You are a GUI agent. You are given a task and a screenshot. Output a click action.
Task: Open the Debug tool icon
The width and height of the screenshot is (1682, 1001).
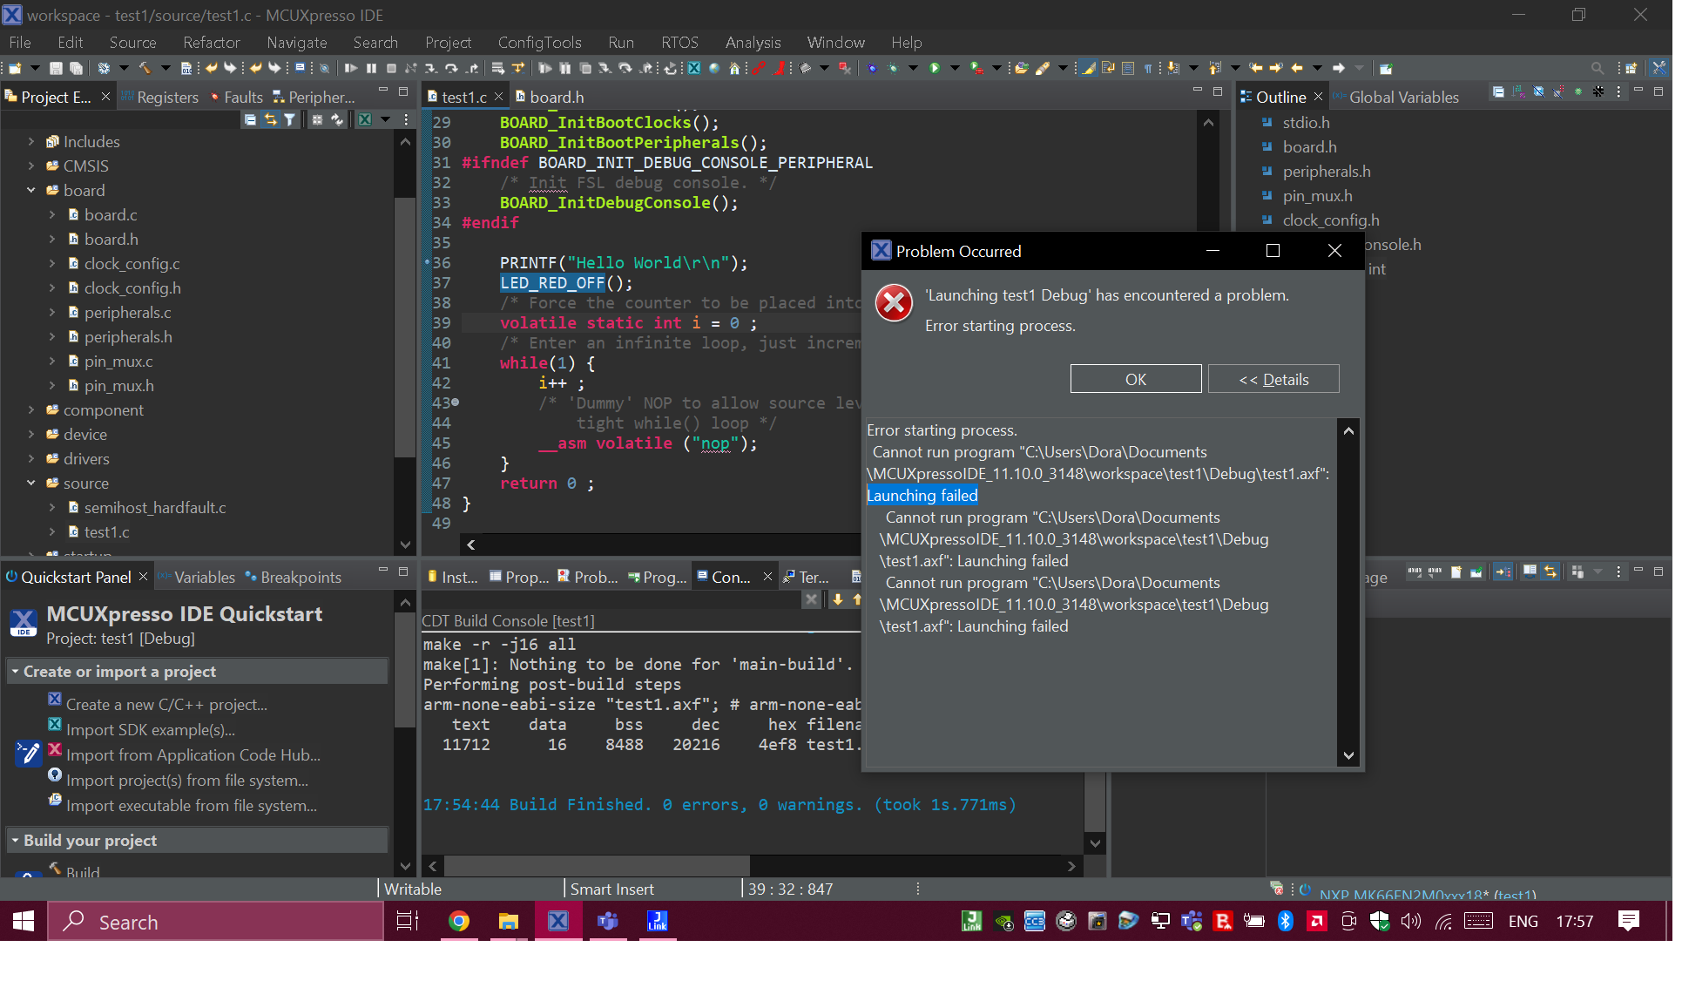[872, 67]
